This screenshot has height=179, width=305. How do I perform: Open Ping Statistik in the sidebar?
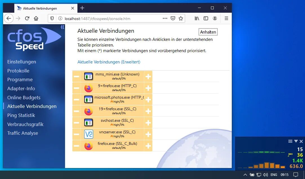click(x=21, y=115)
